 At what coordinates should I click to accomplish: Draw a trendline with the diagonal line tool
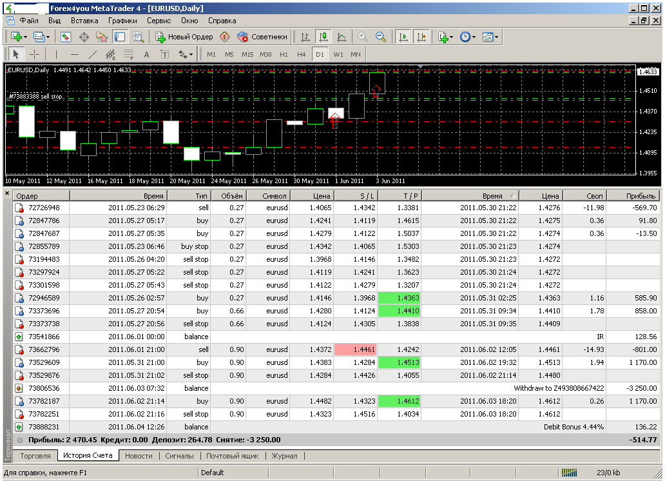(92, 54)
